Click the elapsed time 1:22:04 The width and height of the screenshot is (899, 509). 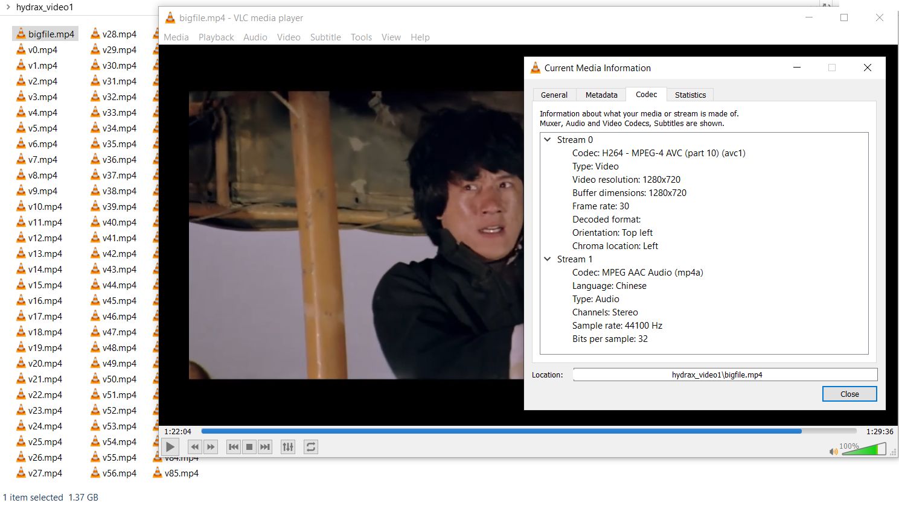(x=178, y=431)
